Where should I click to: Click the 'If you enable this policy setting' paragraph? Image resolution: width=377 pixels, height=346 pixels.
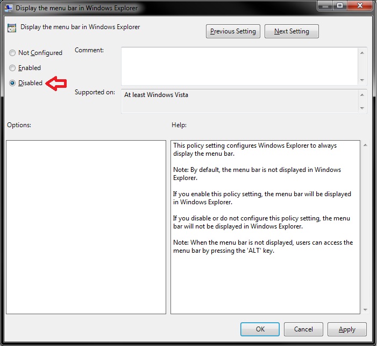coord(262,198)
